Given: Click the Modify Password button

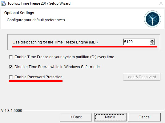Looking at the screenshot, I should click(142, 77).
